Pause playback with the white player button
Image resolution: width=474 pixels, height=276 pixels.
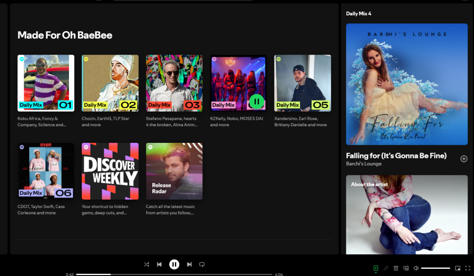pos(174,264)
